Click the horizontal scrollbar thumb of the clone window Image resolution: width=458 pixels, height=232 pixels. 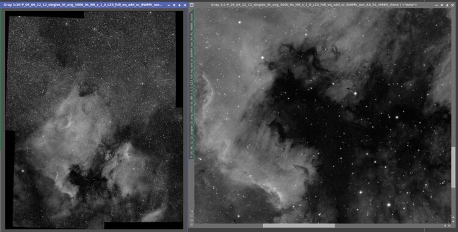(299, 225)
